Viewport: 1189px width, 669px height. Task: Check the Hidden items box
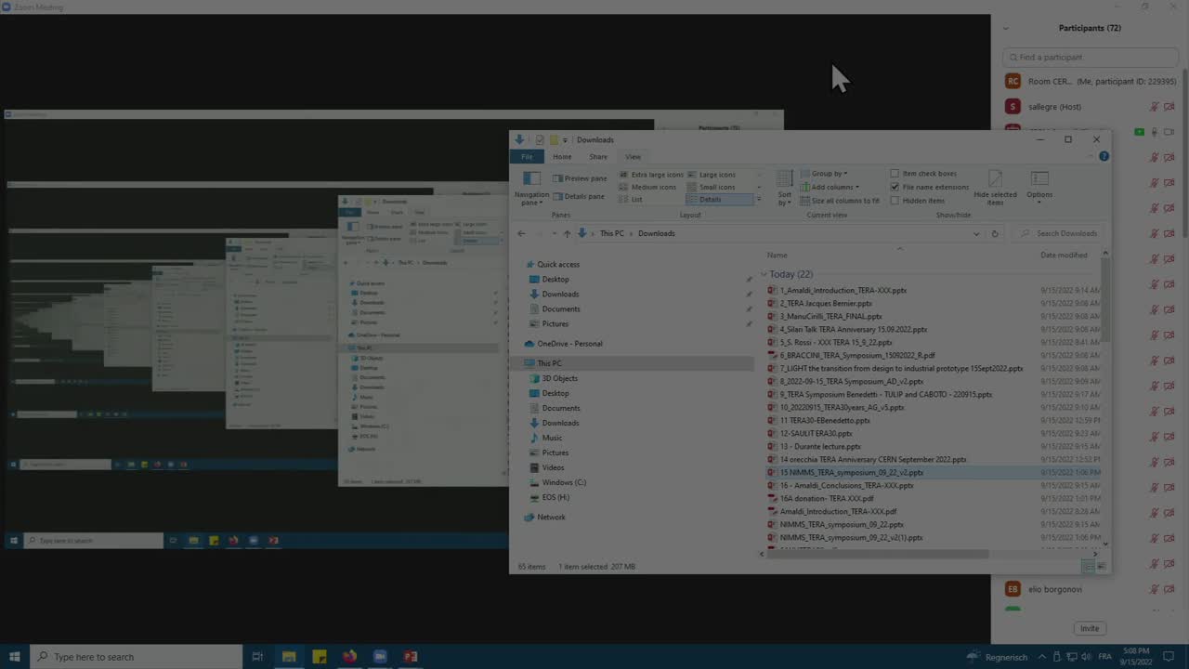(x=918, y=201)
